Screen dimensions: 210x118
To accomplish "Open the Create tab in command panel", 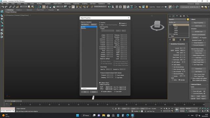I will tap(170, 16).
